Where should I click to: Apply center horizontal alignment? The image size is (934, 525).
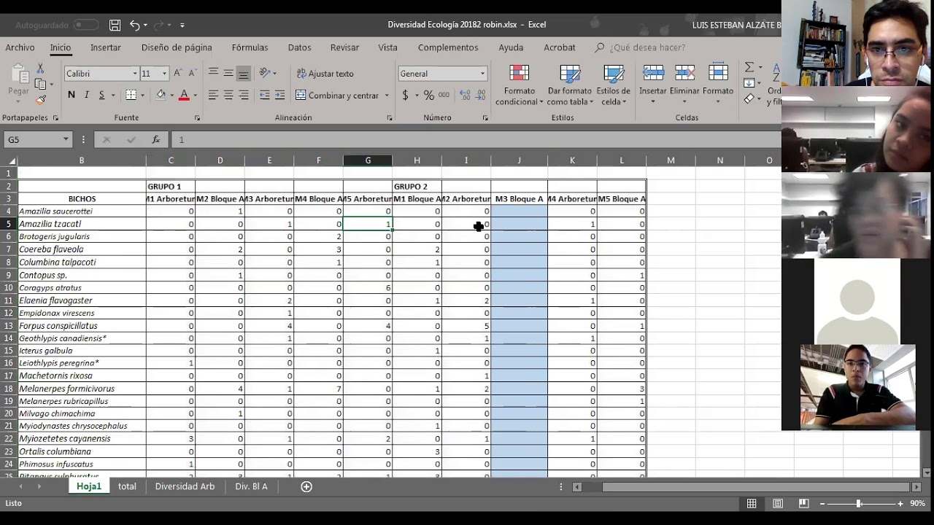228,95
